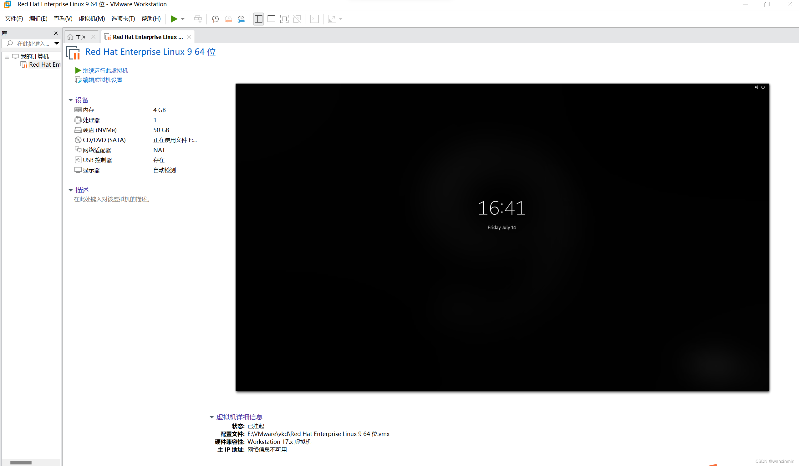Screen dimensions: 799x466
Task: Collapse the 设备 section
Action: click(x=71, y=100)
